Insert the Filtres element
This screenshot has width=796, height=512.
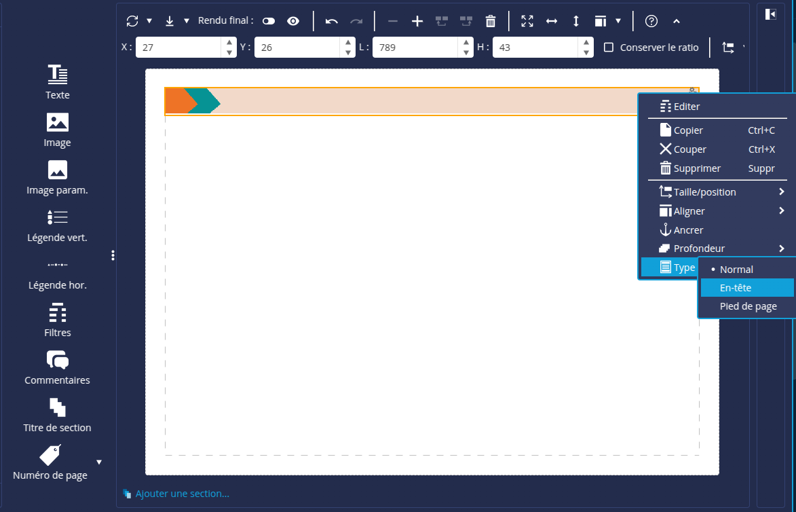click(x=58, y=319)
